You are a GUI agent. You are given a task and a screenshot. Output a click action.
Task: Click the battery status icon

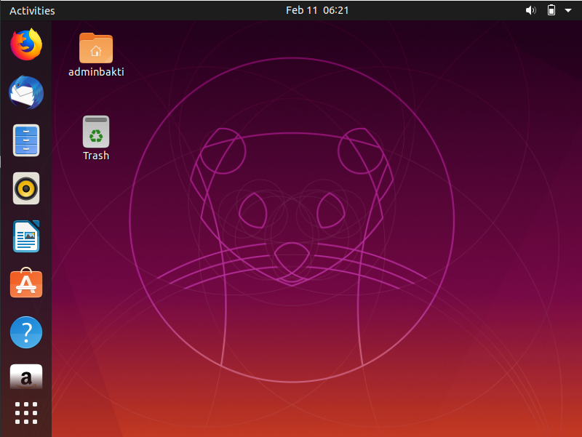[x=551, y=10]
